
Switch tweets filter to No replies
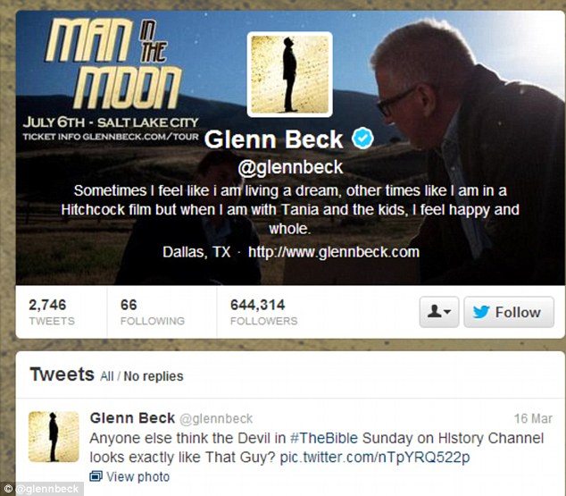point(154,376)
